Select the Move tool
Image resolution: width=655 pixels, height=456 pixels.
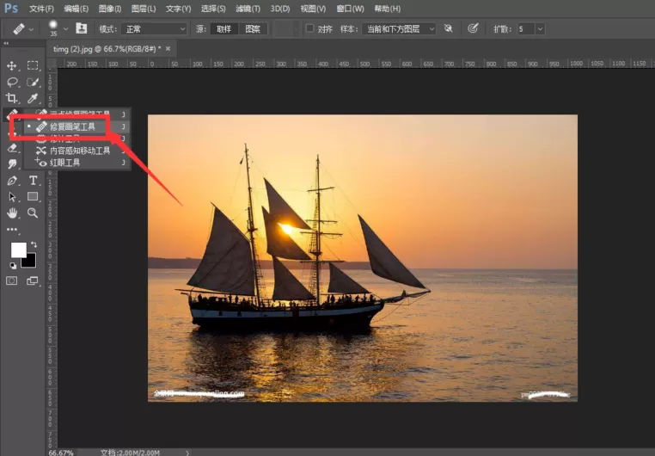tap(12, 65)
